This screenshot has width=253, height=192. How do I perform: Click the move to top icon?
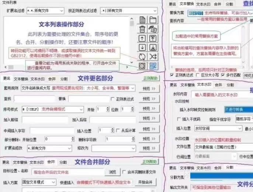pos(153,38)
